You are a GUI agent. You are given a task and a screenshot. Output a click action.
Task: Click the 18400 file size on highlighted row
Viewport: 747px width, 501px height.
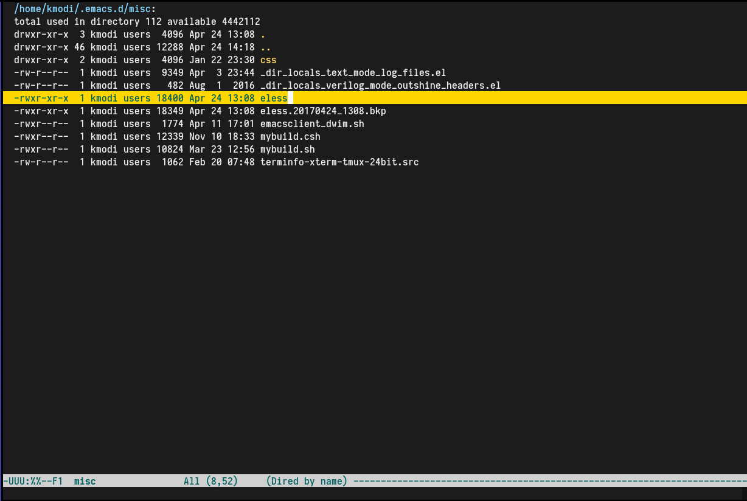pos(170,98)
